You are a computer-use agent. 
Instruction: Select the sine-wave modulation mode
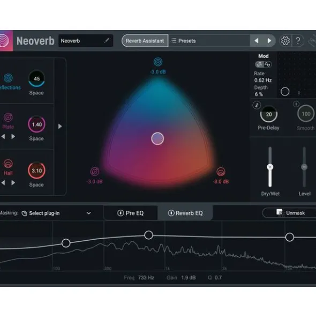(x=268, y=64)
